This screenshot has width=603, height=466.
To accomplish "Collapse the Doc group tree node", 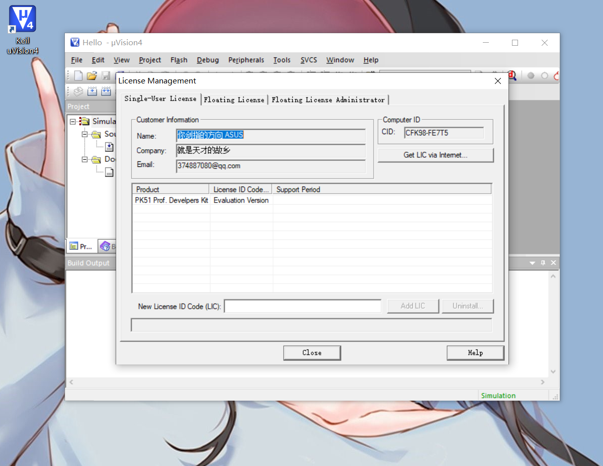I will [x=84, y=159].
